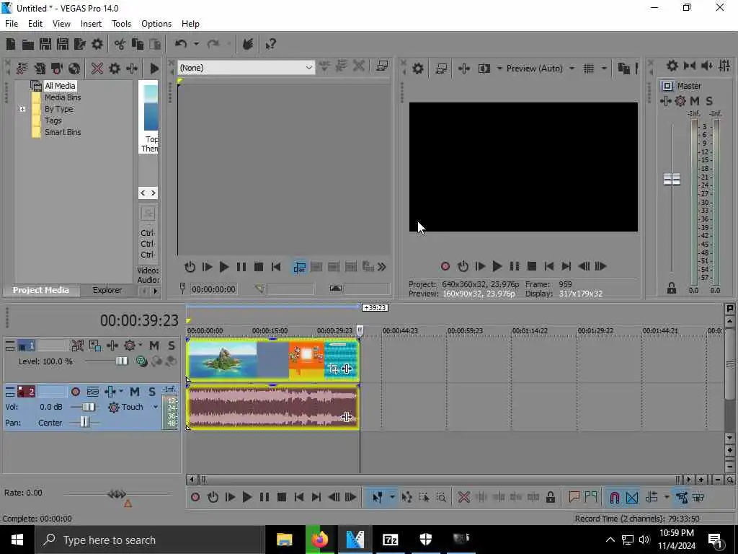738x554 pixels.
Task: Click the Windows Start button
Action: click(17, 540)
